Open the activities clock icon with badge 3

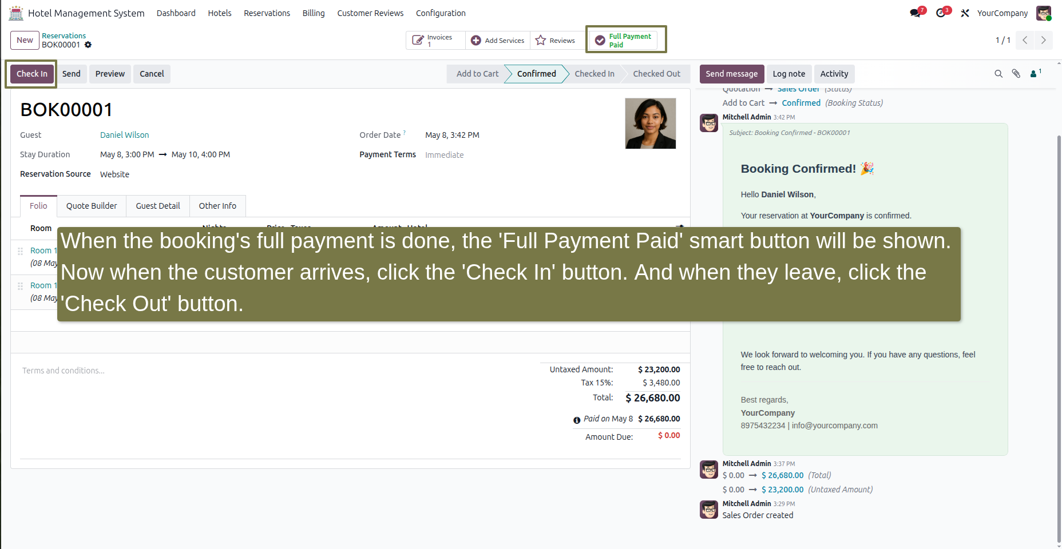click(x=941, y=13)
